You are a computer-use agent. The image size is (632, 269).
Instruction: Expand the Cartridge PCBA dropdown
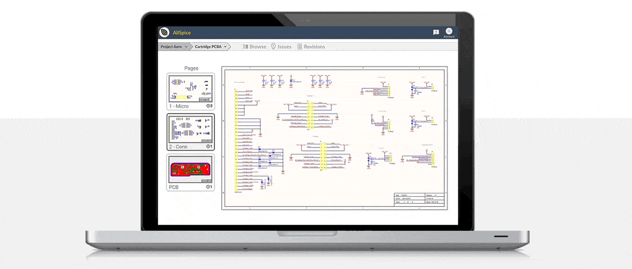click(225, 47)
